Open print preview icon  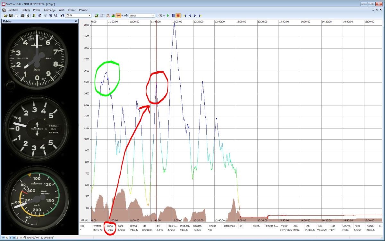[x=27, y=15]
